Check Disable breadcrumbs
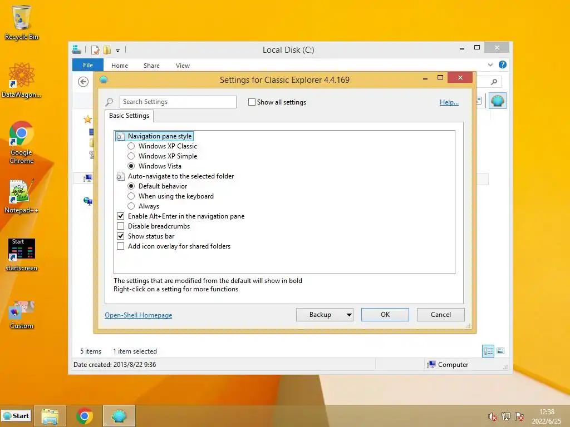This screenshot has width=570, height=427. coord(120,226)
